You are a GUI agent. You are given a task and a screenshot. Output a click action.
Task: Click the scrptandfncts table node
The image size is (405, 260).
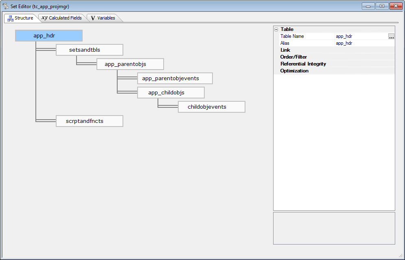click(x=89, y=121)
